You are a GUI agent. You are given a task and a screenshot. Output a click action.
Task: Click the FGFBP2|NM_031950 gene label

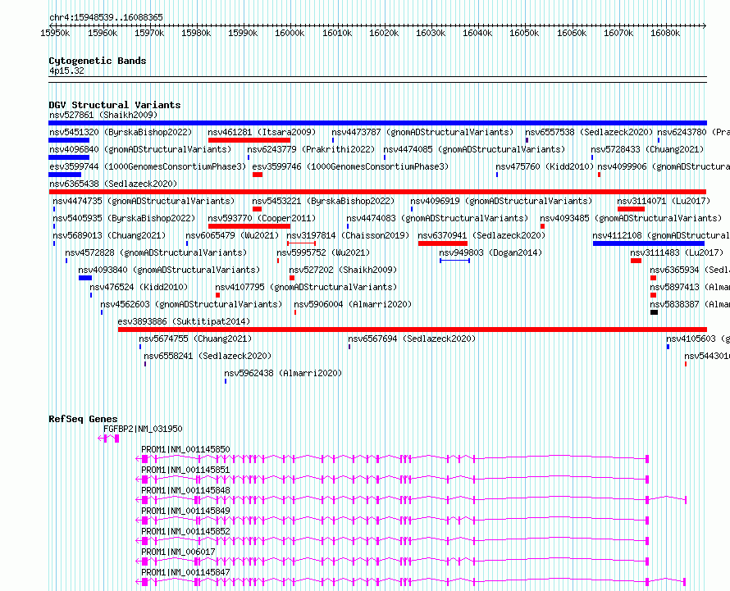pos(143,429)
